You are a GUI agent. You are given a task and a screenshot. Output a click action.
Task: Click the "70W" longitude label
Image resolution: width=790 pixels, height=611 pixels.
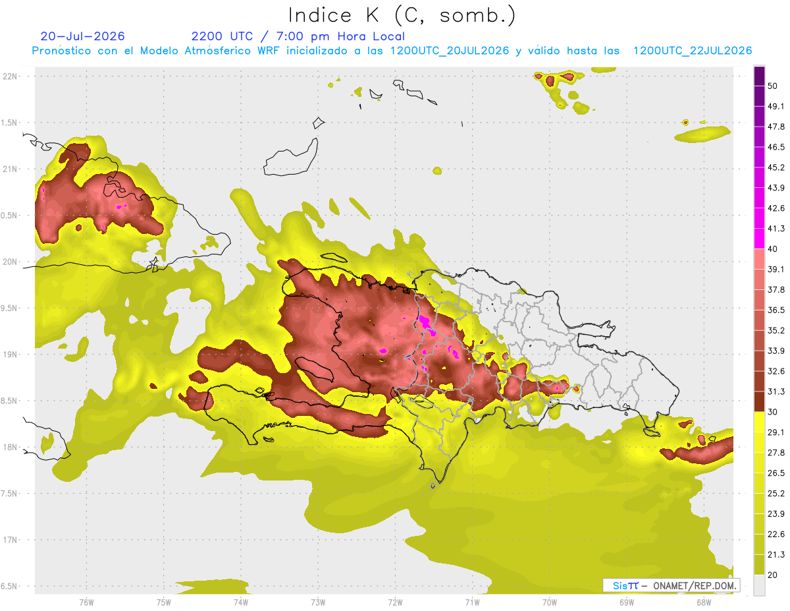(x=550, y=602)
